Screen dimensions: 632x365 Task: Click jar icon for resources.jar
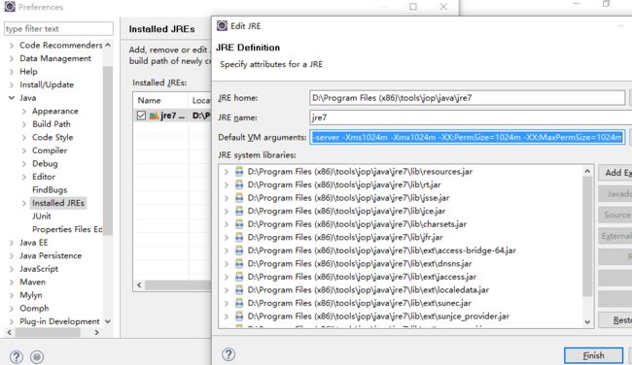239,172
